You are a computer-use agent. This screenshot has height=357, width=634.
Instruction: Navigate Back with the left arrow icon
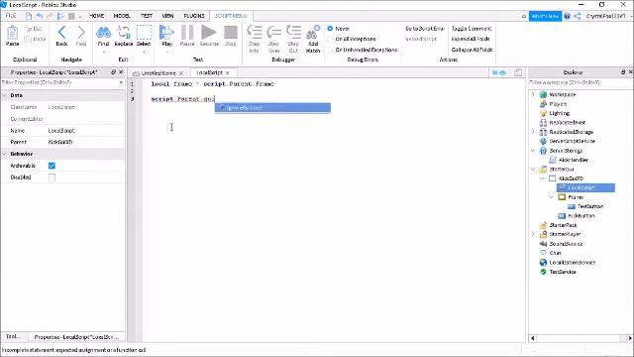click(x=61, y=33)
